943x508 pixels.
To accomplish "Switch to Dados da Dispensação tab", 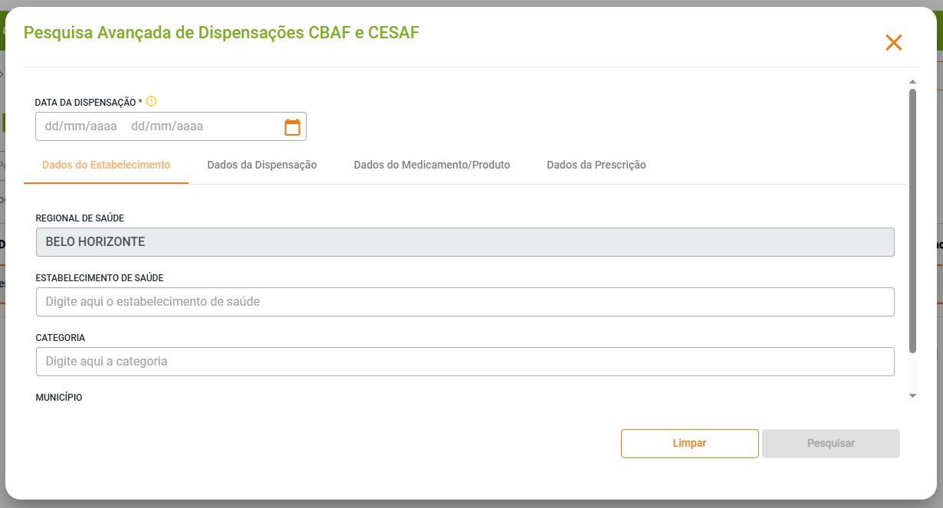I will pyautogui.click(x=261, y=165).
